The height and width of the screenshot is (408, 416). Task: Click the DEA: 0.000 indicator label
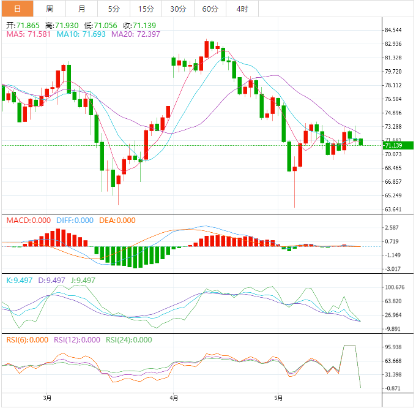point(119,221)
